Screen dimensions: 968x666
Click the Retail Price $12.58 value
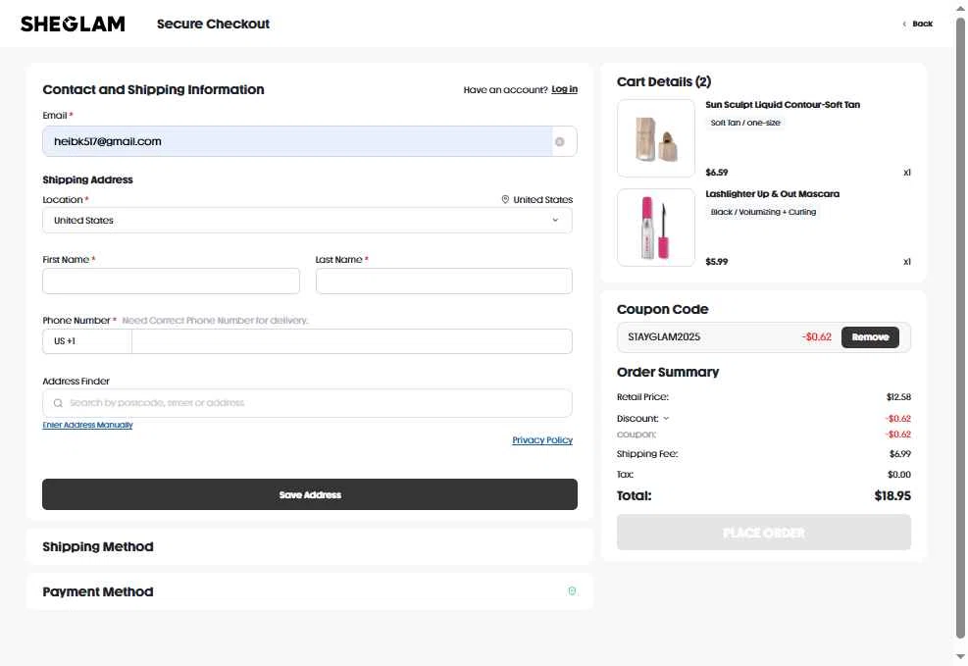[898, 397]
